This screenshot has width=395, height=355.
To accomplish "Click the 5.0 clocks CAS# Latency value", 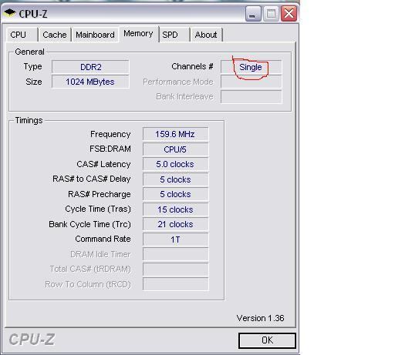I will 175,164.
